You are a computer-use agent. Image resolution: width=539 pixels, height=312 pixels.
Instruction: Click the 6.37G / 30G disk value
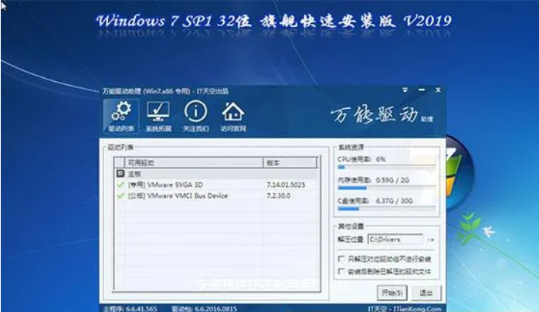pyautogui.click(x=395, y=201)
